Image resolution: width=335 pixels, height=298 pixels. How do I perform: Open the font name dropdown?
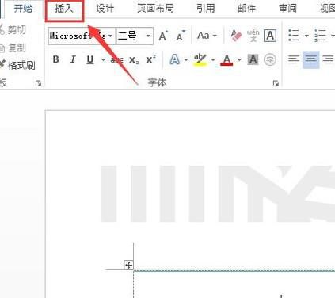point(110,36)
